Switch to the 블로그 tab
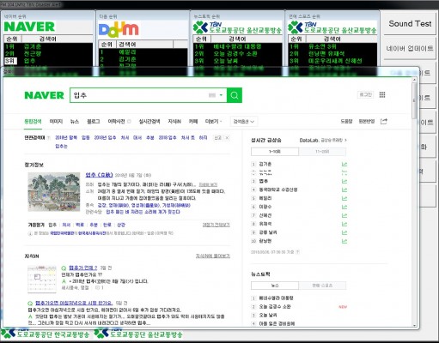The image size is (439, 343). (94, 122)
